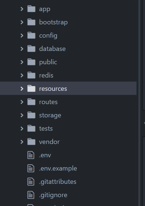Select the .env.example file icon

pyautogui.click(x=31, y=168)
